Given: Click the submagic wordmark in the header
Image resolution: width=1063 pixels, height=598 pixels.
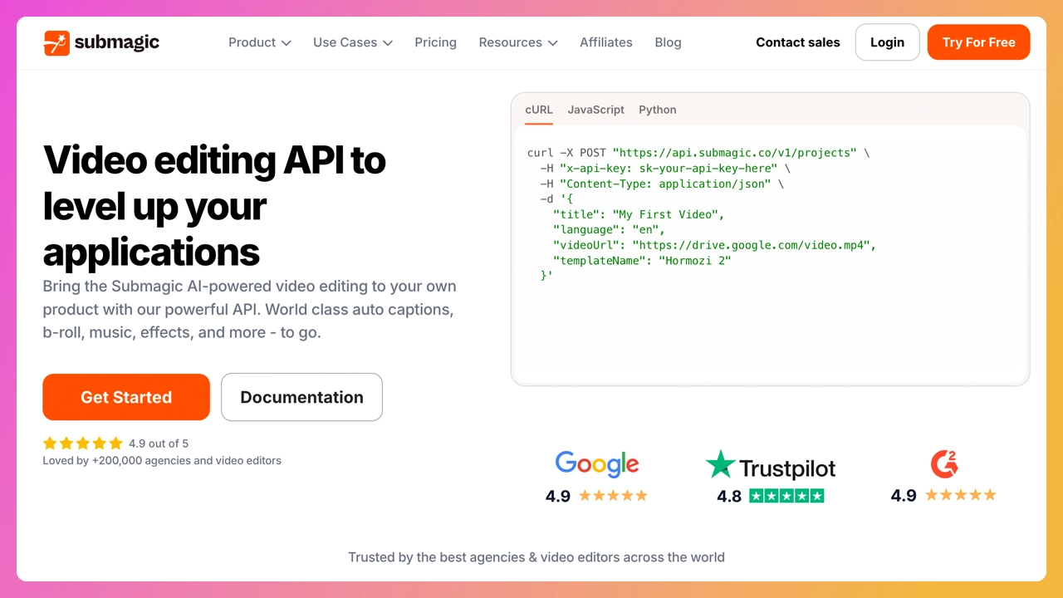Looking at the screenshot, I should (116, 42).
